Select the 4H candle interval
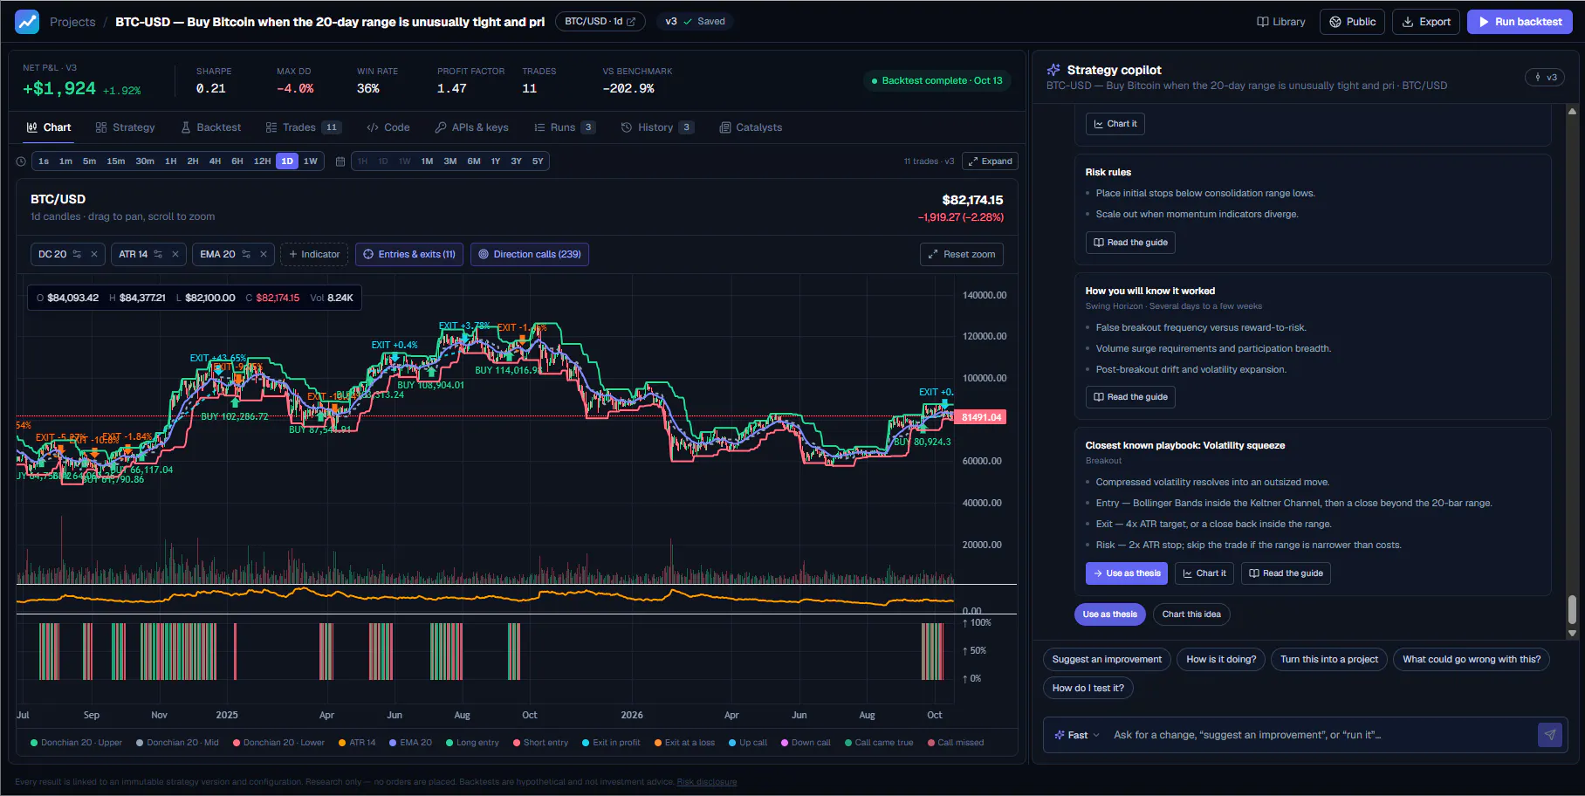The width and height of the screenshot is (1585, 796). (x=215, y=161)
